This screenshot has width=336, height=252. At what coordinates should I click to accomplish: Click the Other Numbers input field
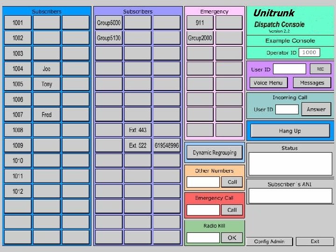(x=203, y=182)
